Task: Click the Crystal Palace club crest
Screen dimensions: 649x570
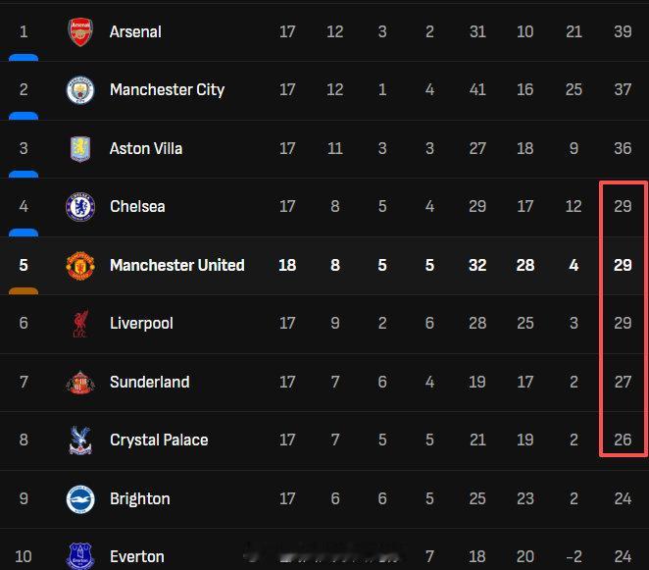Action: (79, 440)
